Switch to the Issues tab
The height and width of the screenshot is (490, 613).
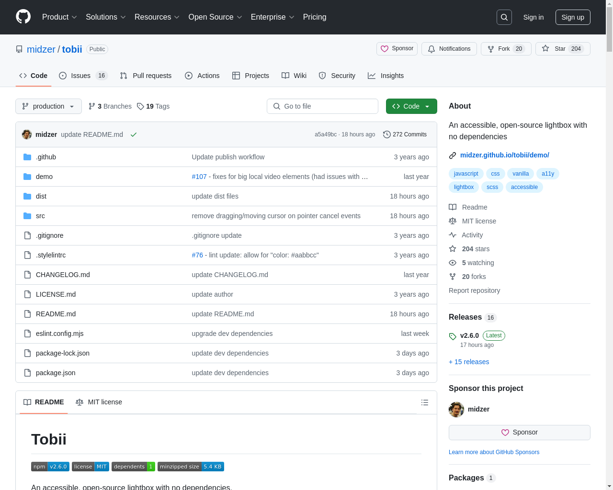coord(83,76)
